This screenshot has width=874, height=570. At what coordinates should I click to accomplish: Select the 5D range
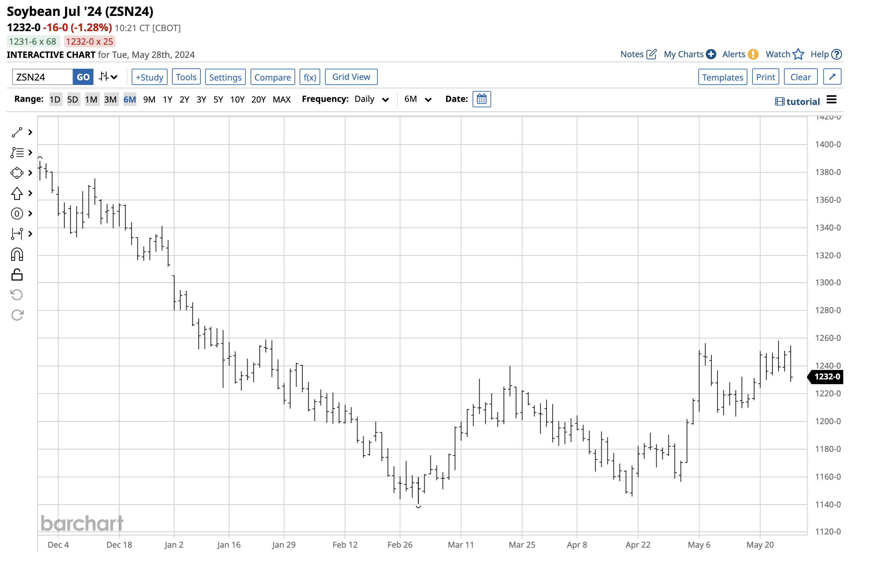73,100
